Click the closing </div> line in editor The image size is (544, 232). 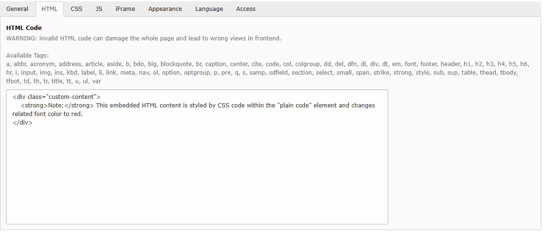pyautogui.click(x=22, y=123)
